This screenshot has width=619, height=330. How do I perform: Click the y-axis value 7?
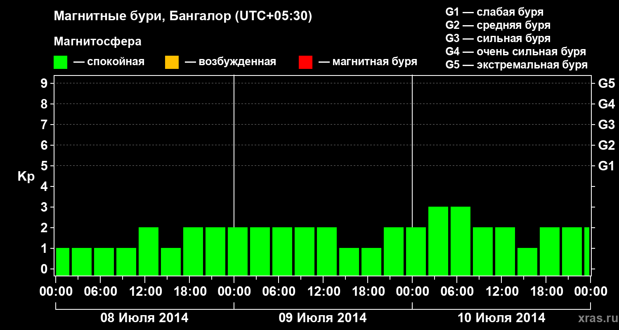45,125
